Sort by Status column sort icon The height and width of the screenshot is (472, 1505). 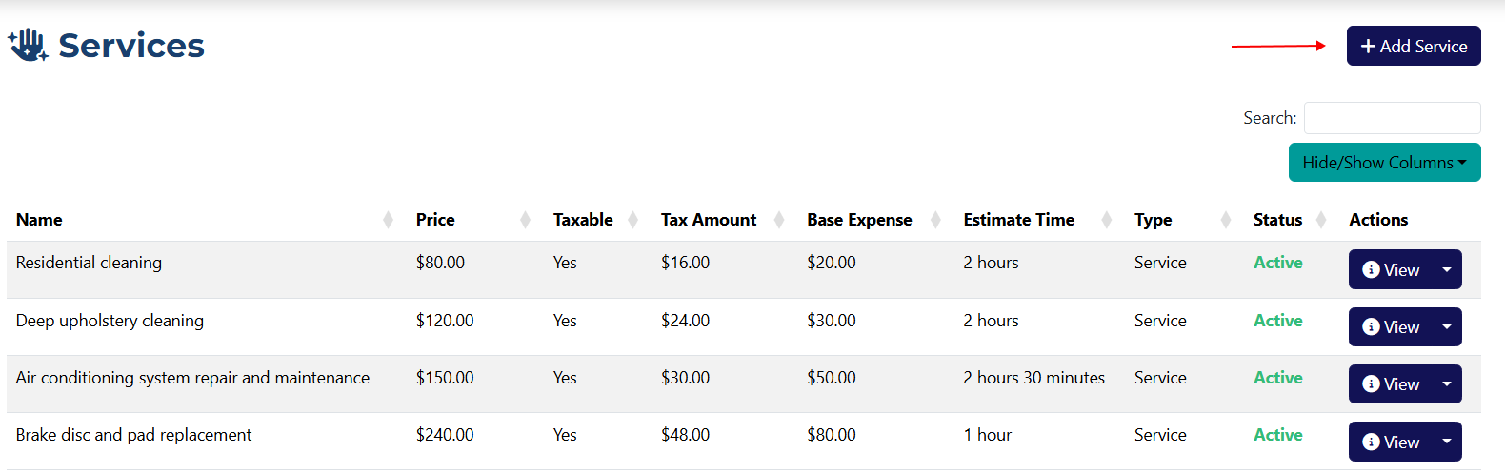[1321, 220]
